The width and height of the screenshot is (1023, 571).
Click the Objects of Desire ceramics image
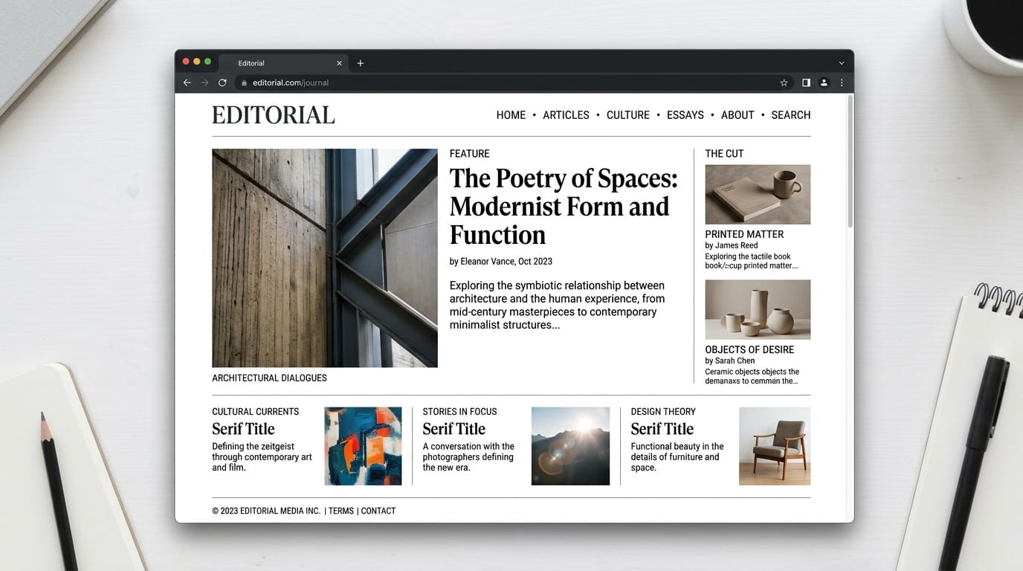[x=758, y=309]
